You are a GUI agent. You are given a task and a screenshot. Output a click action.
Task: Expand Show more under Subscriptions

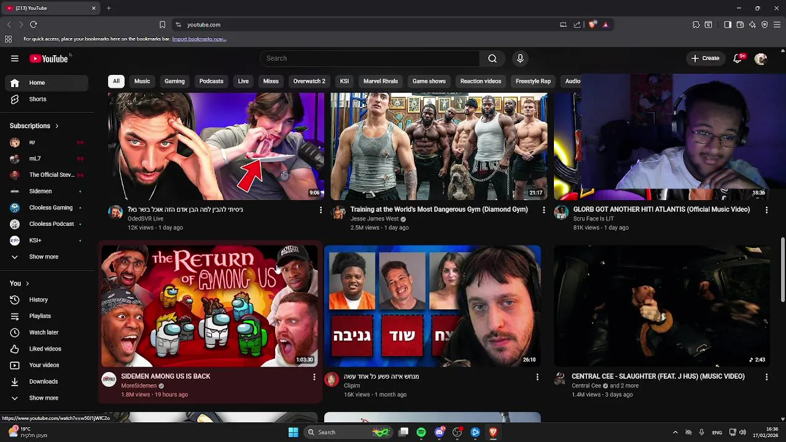coord(47,257)
